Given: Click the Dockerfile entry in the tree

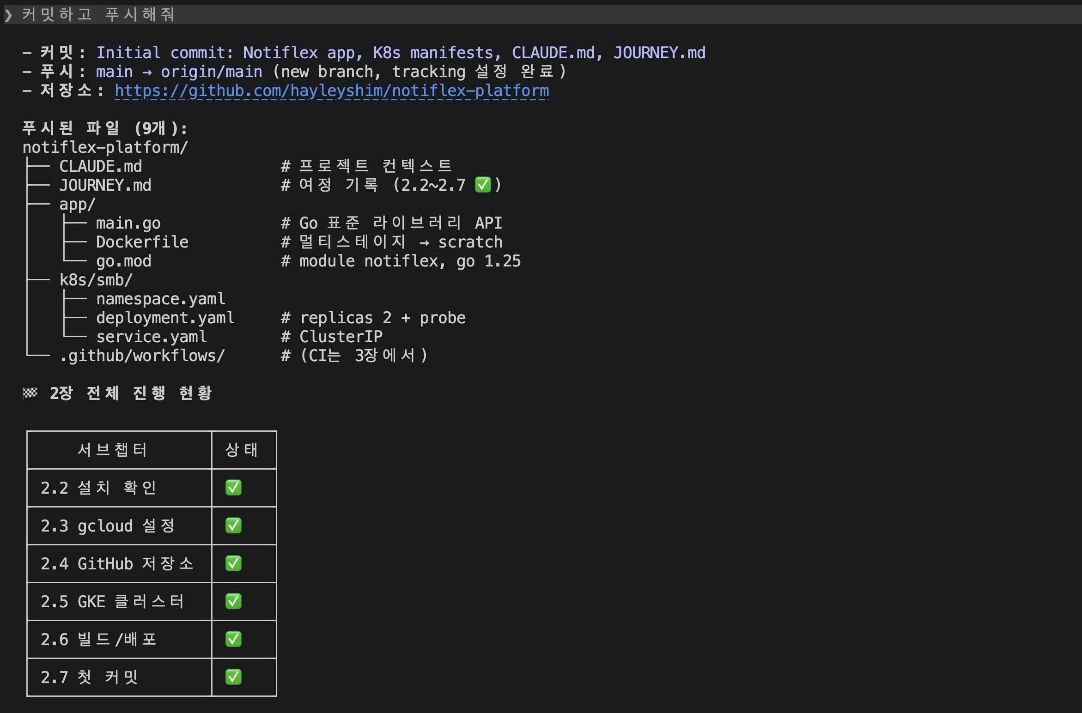Looking at the screenshot, I should coord(142,242).
